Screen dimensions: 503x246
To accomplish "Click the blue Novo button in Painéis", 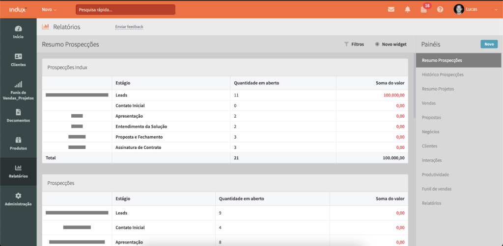I will click(489, 44).
